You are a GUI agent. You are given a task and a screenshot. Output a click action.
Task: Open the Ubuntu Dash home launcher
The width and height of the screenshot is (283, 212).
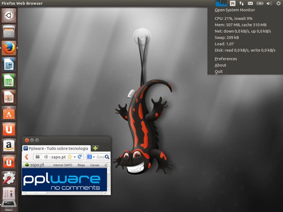pyautogui.click(x=9, y=16)
